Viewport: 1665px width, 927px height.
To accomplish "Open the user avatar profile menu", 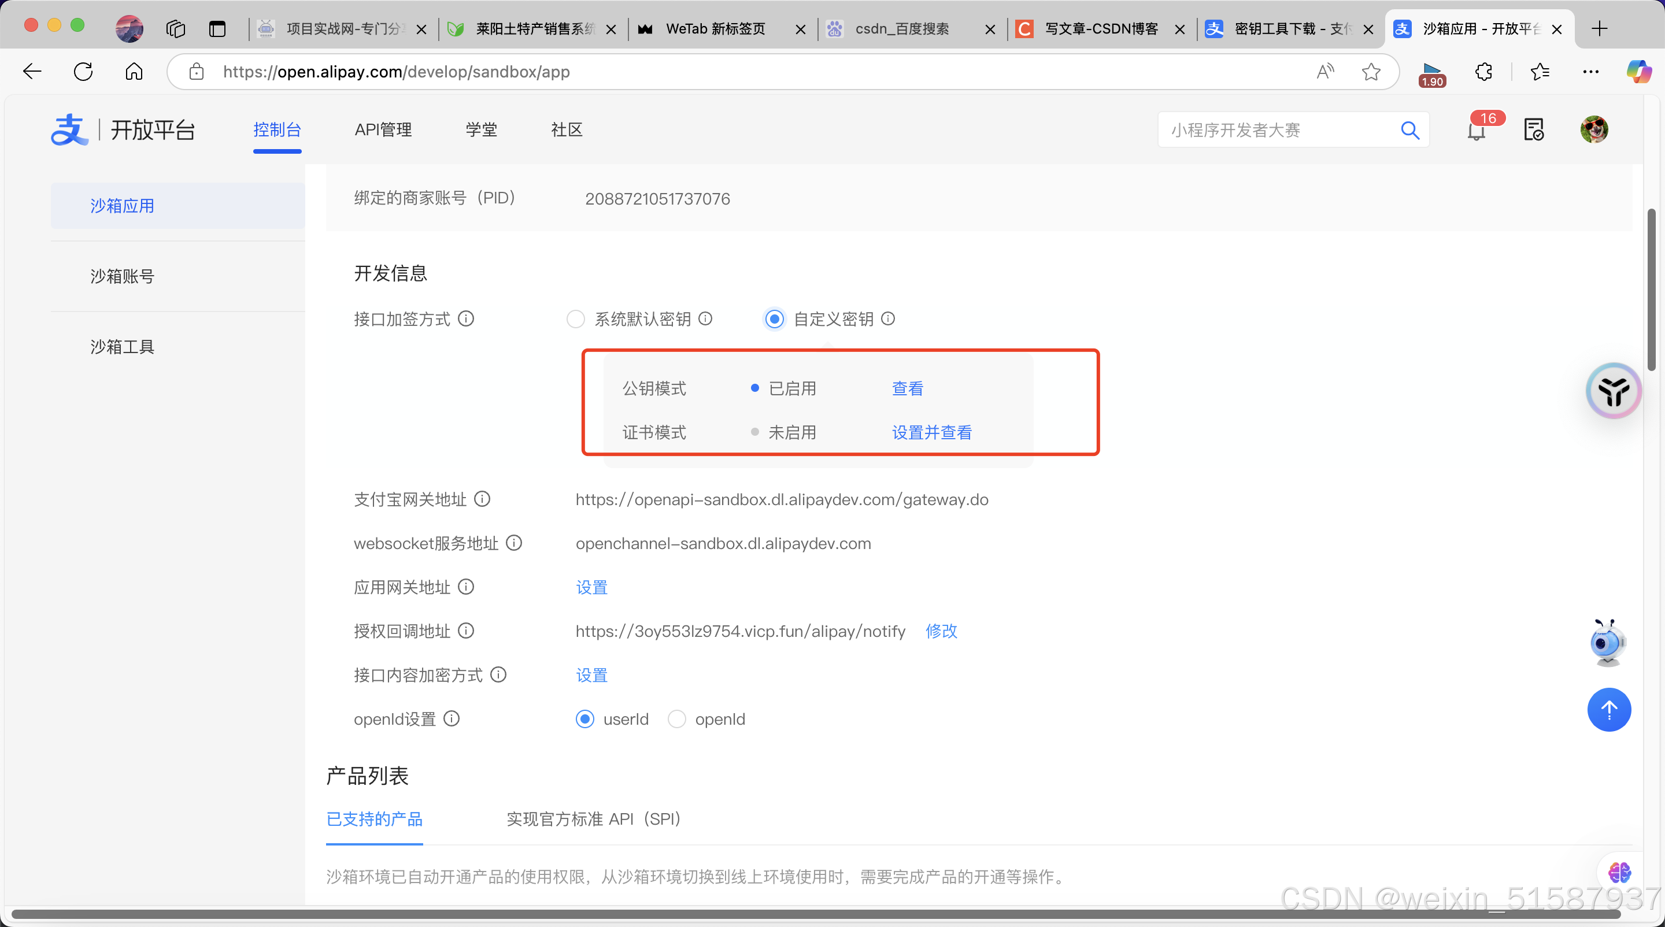I will pos(1593,129).
